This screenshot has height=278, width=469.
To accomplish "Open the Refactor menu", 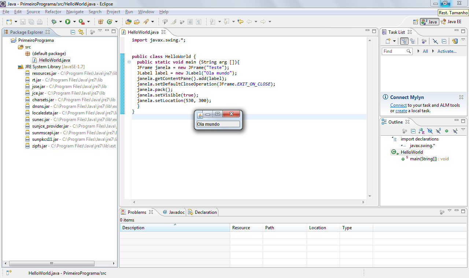I will pos(53,12).
